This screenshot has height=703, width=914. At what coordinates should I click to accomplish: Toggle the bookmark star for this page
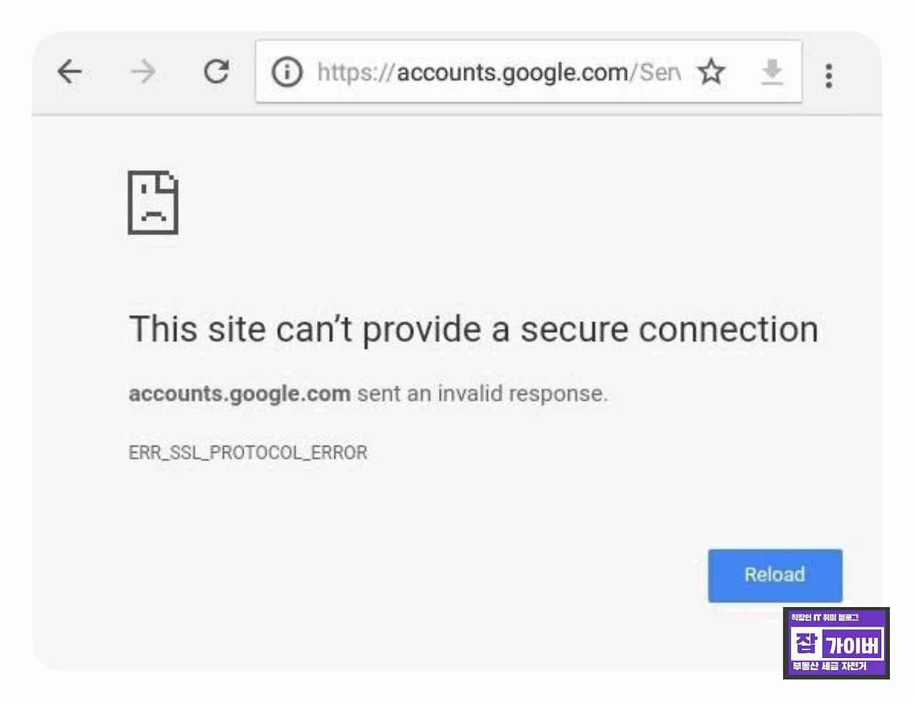pyautogui.click(x=711, y=71)
